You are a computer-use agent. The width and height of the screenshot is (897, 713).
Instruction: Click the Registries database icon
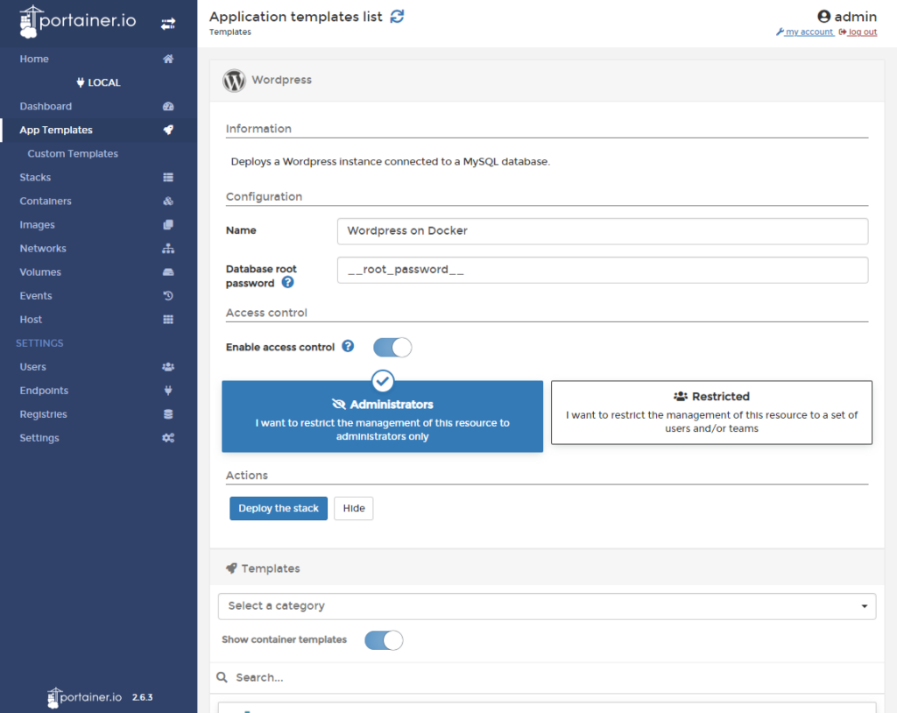click(x=168, y=414)
